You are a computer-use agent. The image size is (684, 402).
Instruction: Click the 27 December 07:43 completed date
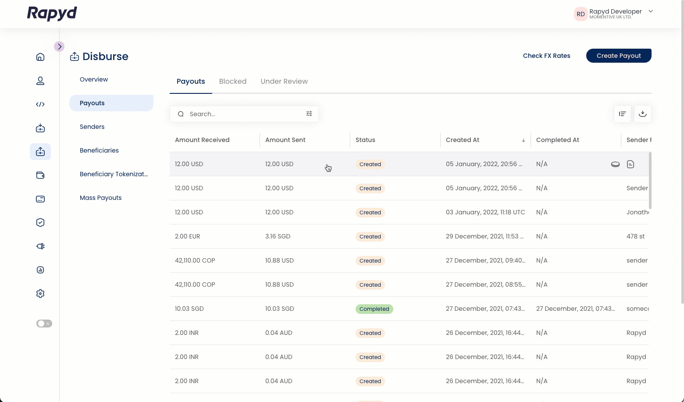coord(576,309)
